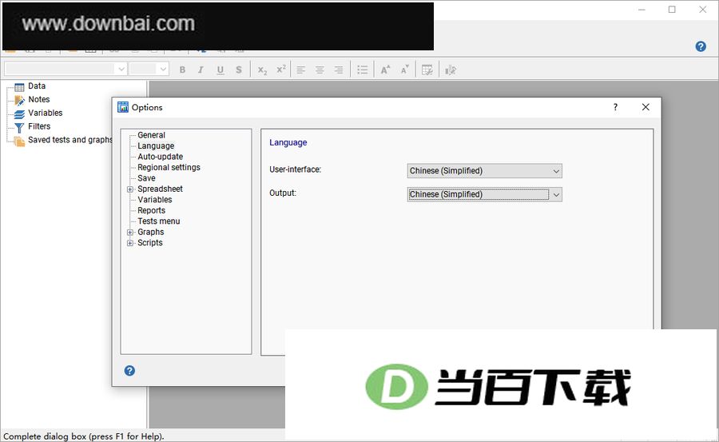Image resolution: width=719 pixels, height=442 pixels.
Task: Toggle Bold formatting in toolbar
Action: [182, 70]
